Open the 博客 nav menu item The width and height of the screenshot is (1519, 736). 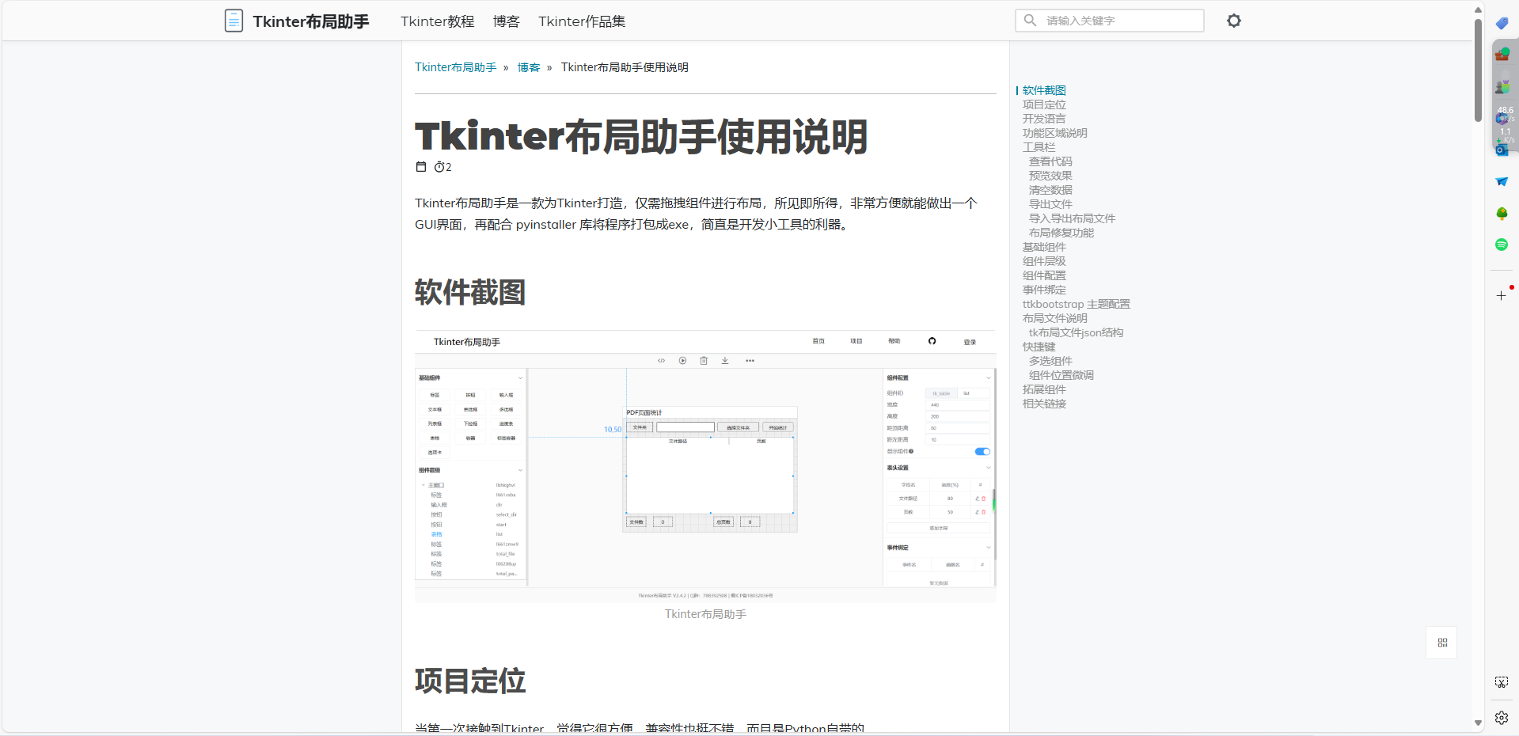tap(507, 21)
